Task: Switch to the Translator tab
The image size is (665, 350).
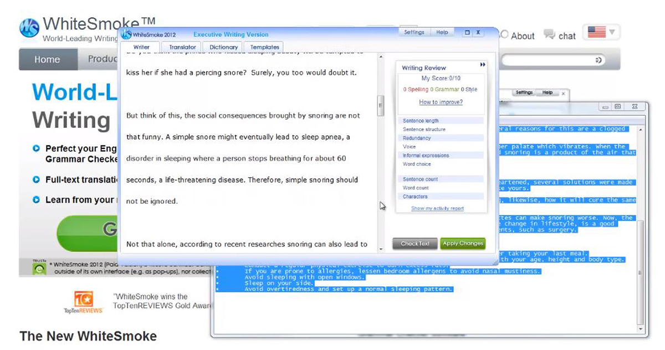Action: click(x=182, y=47)
